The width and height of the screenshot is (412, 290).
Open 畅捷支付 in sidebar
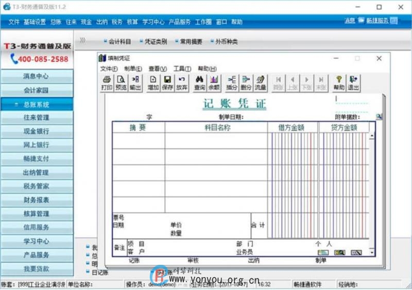[37, 158]
